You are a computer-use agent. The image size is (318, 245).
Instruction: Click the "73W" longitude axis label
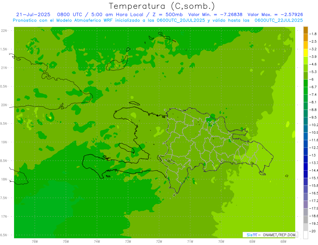coord(128,242)
